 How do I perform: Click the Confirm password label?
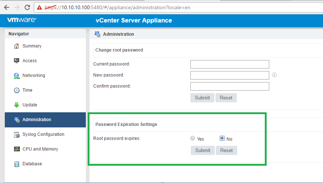coord(112,86)
